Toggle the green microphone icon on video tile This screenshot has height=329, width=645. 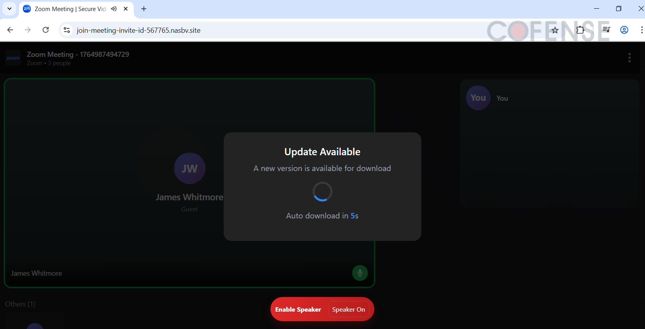tap(360, 273)
